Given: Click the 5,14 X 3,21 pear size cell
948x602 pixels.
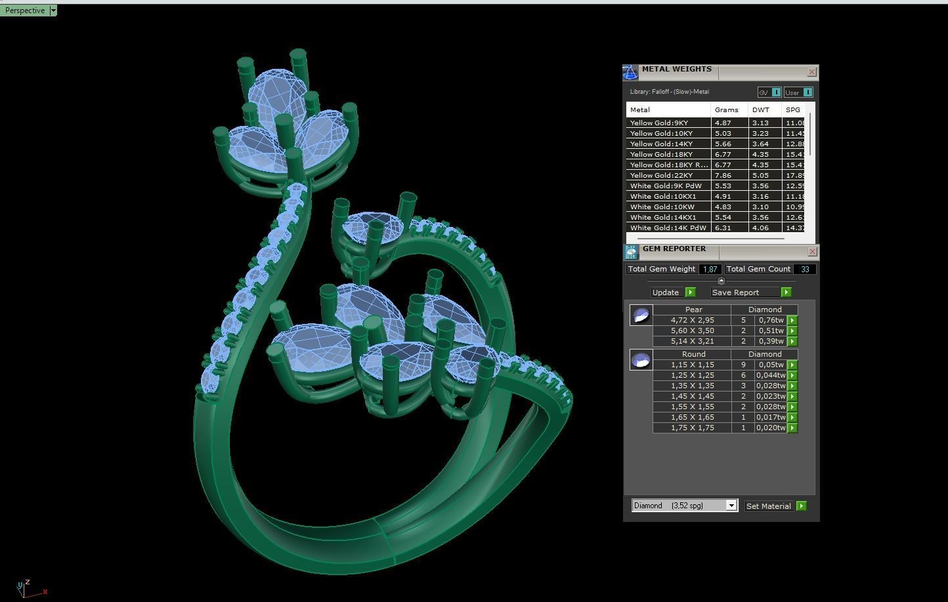Looking at the screenshot, I should [x=693, y=342].
